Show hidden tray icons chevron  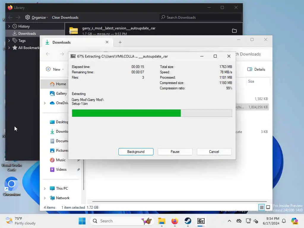(229, 221)
